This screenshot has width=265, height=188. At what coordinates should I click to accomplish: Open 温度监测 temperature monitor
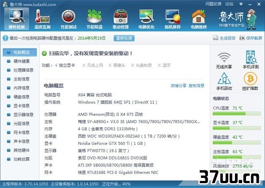pyautogui.click(x=42, y=19)
